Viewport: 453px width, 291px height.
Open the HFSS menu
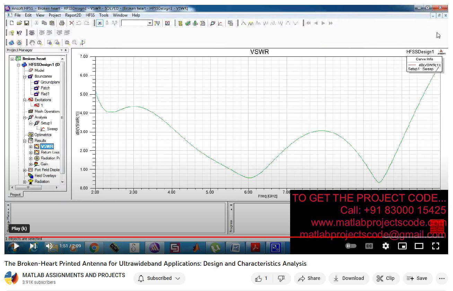(90, 15)
